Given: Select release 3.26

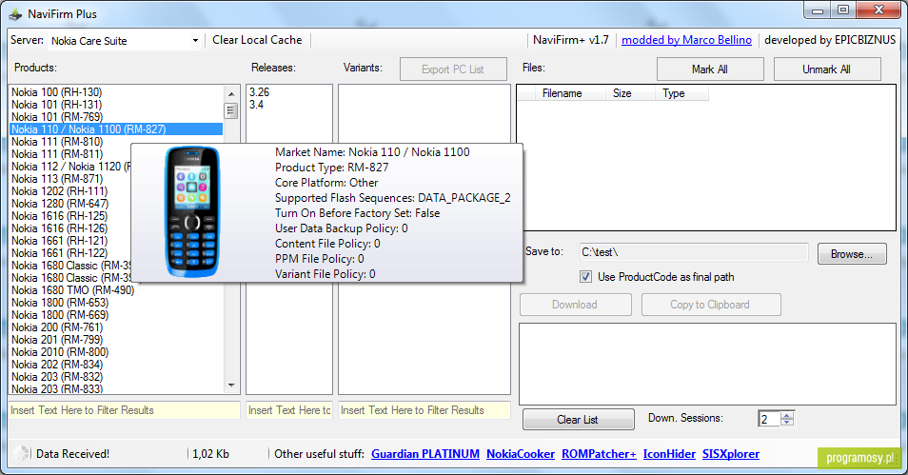Looking at the screenshot, I should (x=260, y=92).
